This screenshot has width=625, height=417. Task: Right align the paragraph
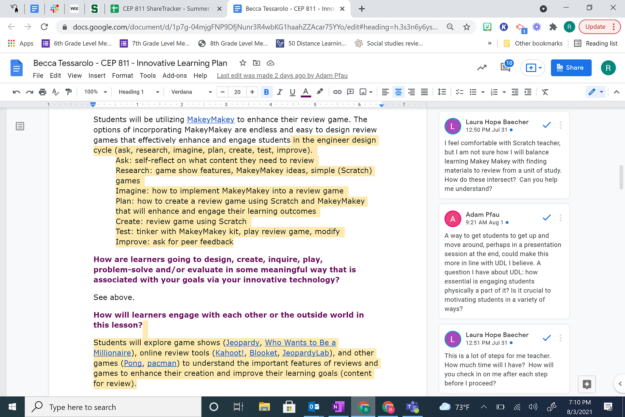click(411, 92)
